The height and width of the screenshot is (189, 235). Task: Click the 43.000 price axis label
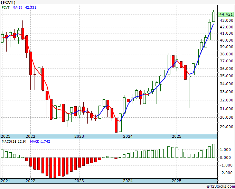coord(226,20)
